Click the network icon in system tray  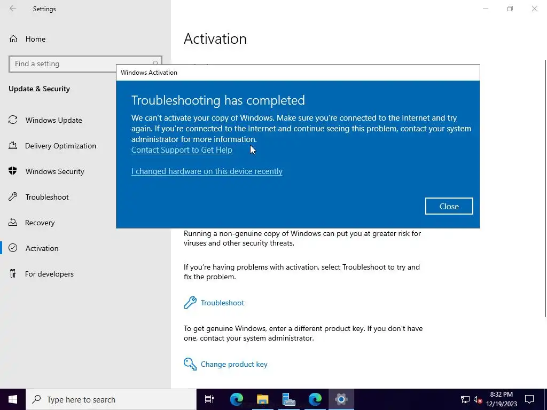(x=465, y=399)
